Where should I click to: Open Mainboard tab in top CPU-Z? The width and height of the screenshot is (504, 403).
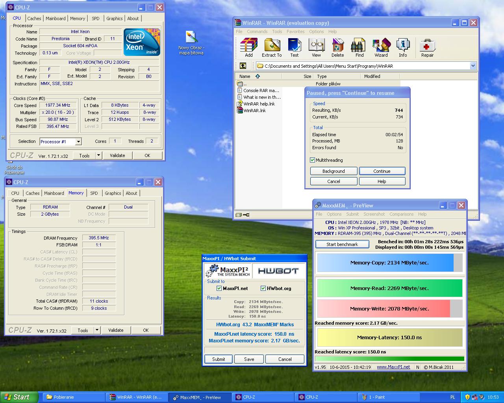pyautogui.click(x=56, y=18)
